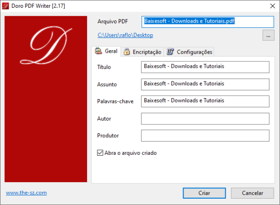Open the folder browse ellipsis button
This screenshot has height=205, width=280.
(x=268, y=35)
